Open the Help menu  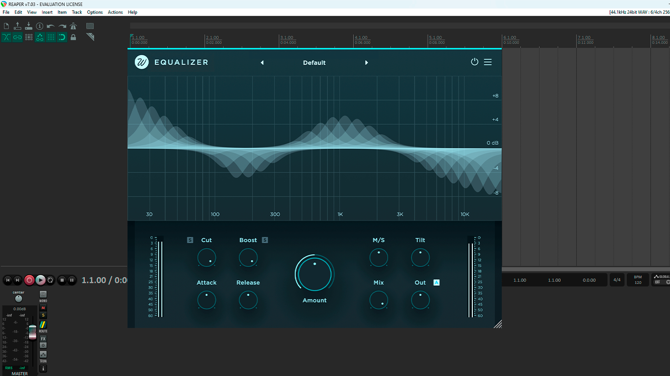click(x=132, y=12)
